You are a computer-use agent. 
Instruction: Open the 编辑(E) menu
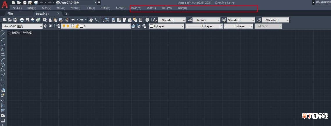pyautogui.click(x=32, y=8)
